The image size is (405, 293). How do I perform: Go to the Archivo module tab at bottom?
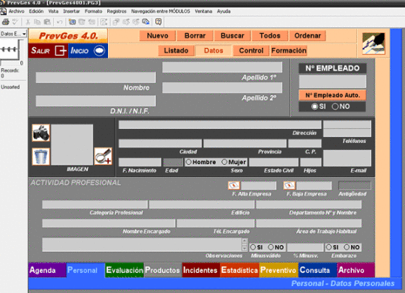[356, 270]
